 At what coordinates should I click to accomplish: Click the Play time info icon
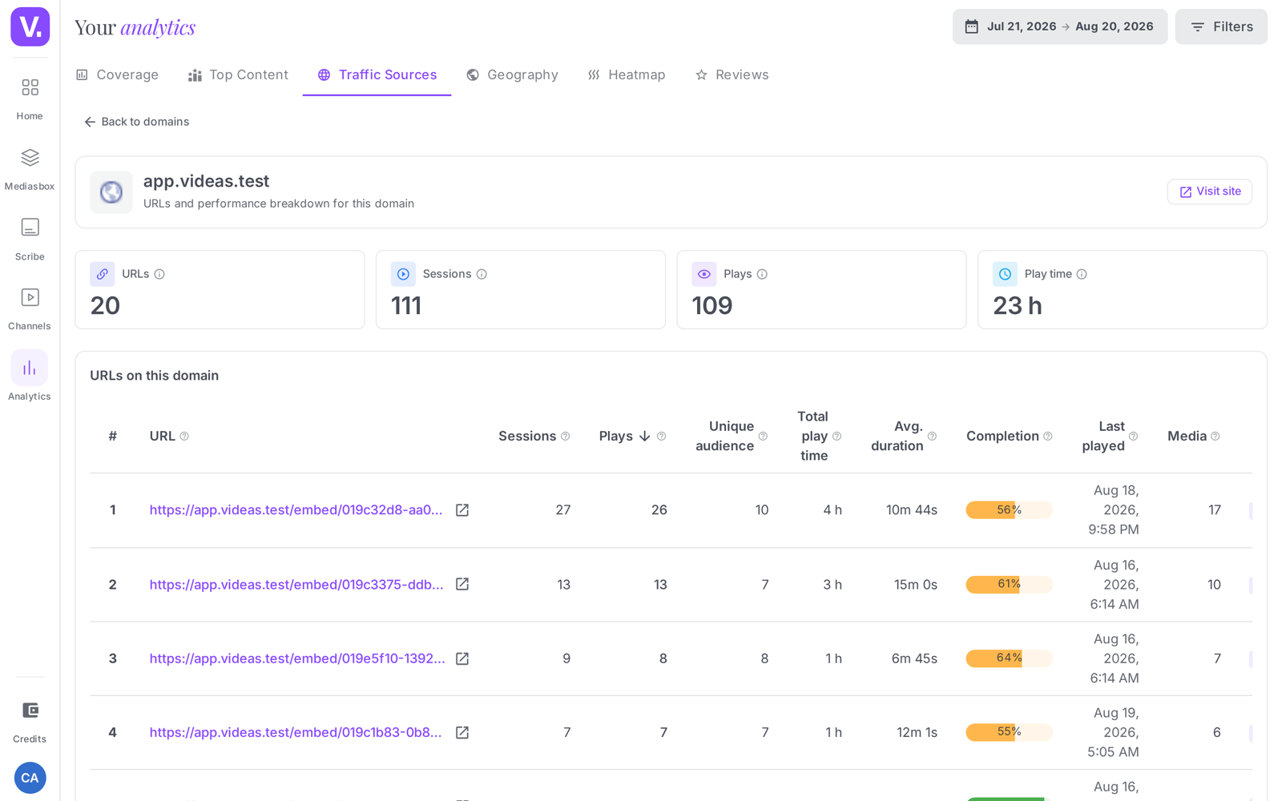1082,274
